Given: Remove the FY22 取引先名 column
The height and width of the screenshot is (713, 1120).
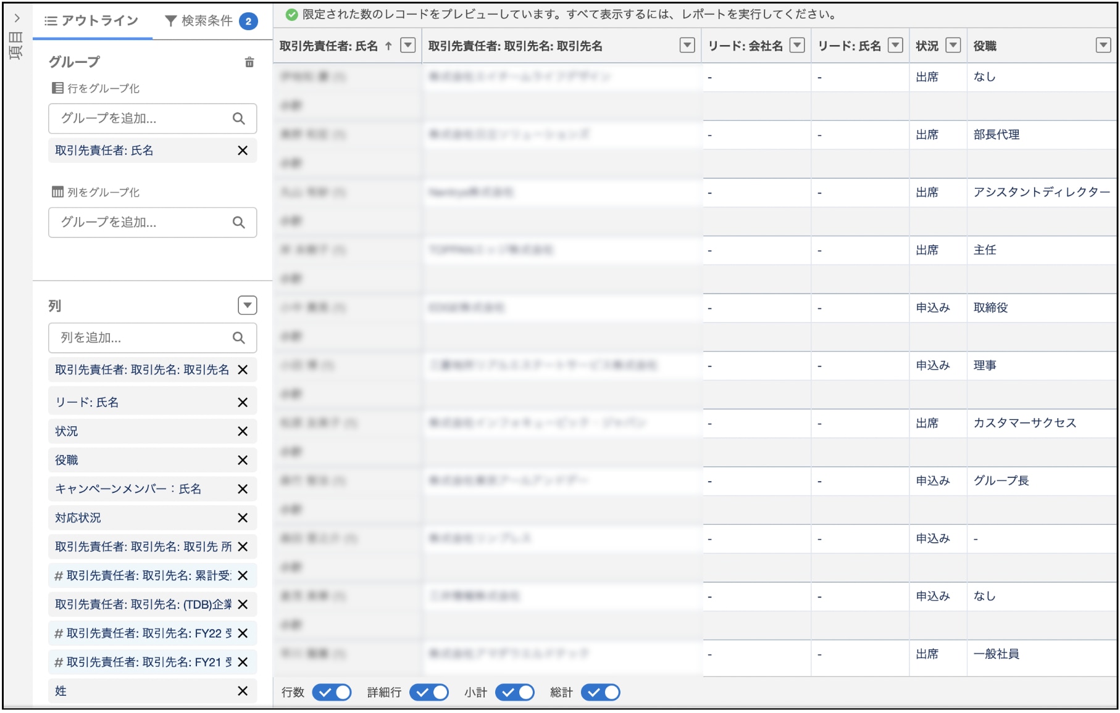Looking at the screenshot, I should coord(243,633).
